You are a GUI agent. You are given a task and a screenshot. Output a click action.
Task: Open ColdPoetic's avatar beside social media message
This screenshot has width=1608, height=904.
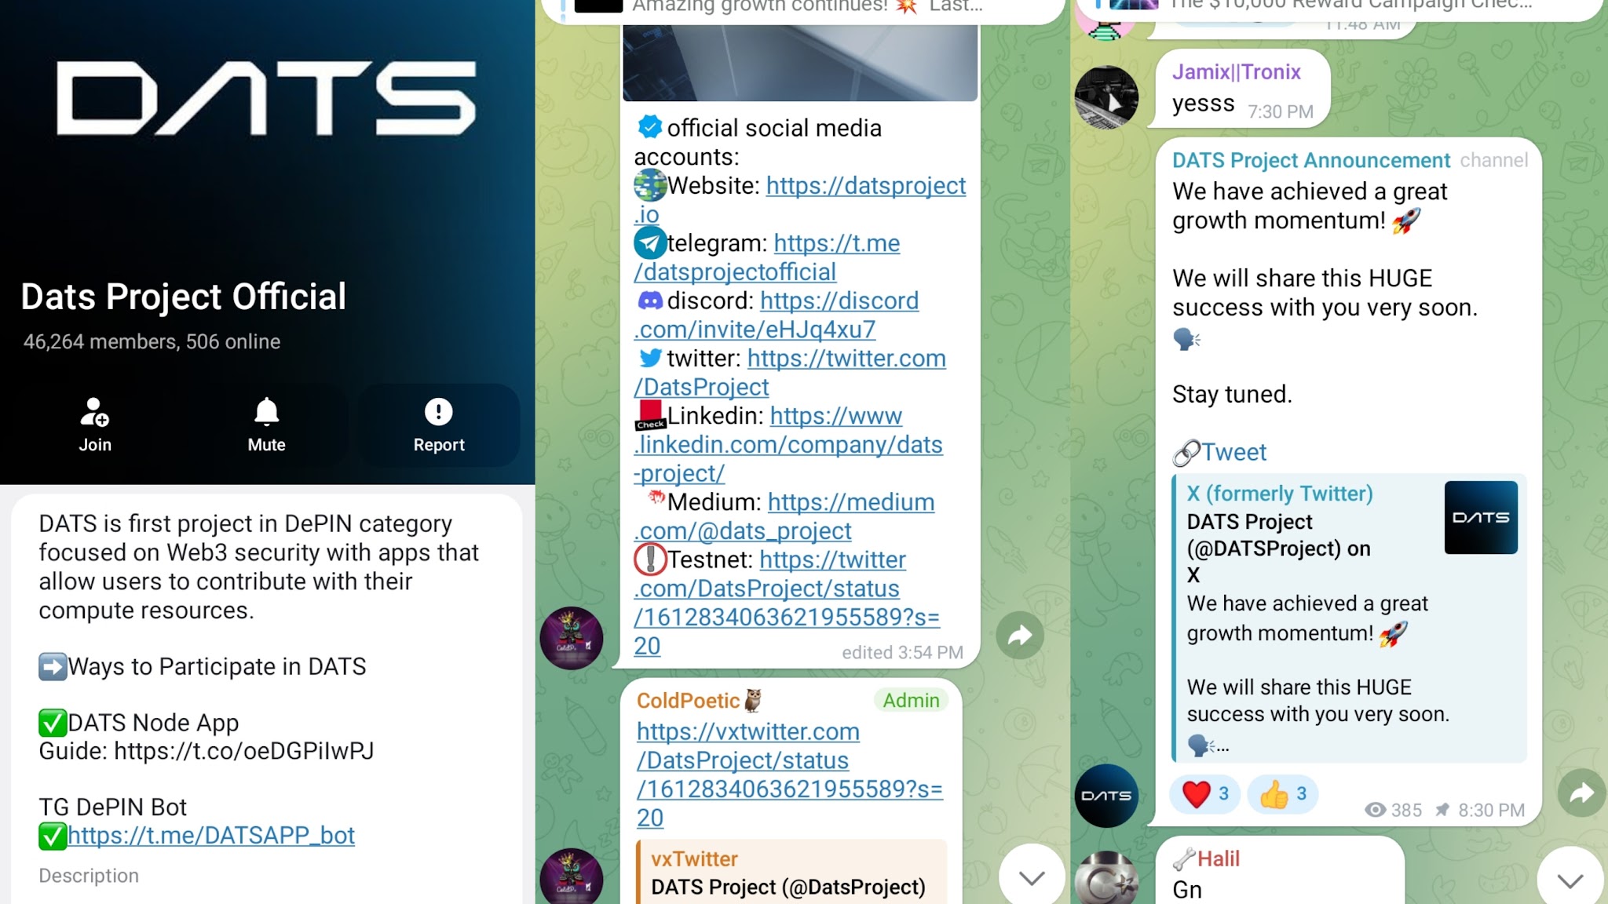(x=572, y=638)
